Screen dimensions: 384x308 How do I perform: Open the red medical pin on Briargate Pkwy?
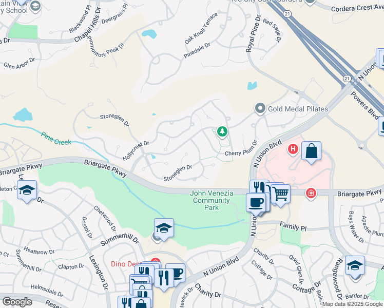pyautogui.click(x=311, y=194)
